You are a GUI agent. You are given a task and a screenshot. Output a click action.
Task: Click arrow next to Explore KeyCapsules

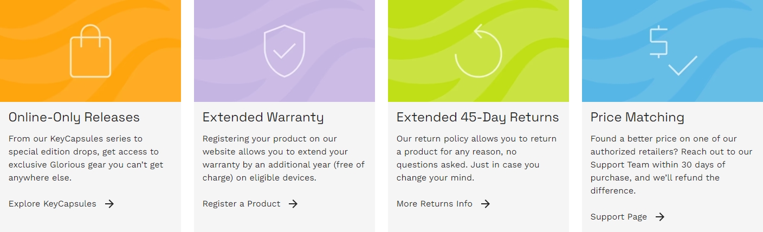click(109, 204)
